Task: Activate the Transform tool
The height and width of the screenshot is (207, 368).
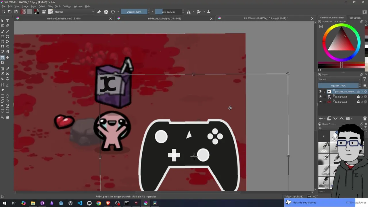Action: [3, 58]
